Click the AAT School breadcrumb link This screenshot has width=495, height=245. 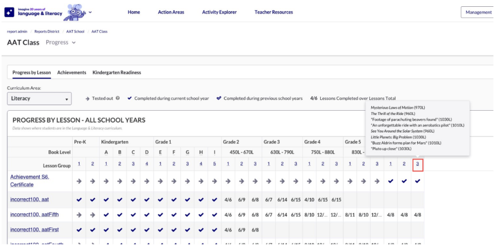coord(75,31)
